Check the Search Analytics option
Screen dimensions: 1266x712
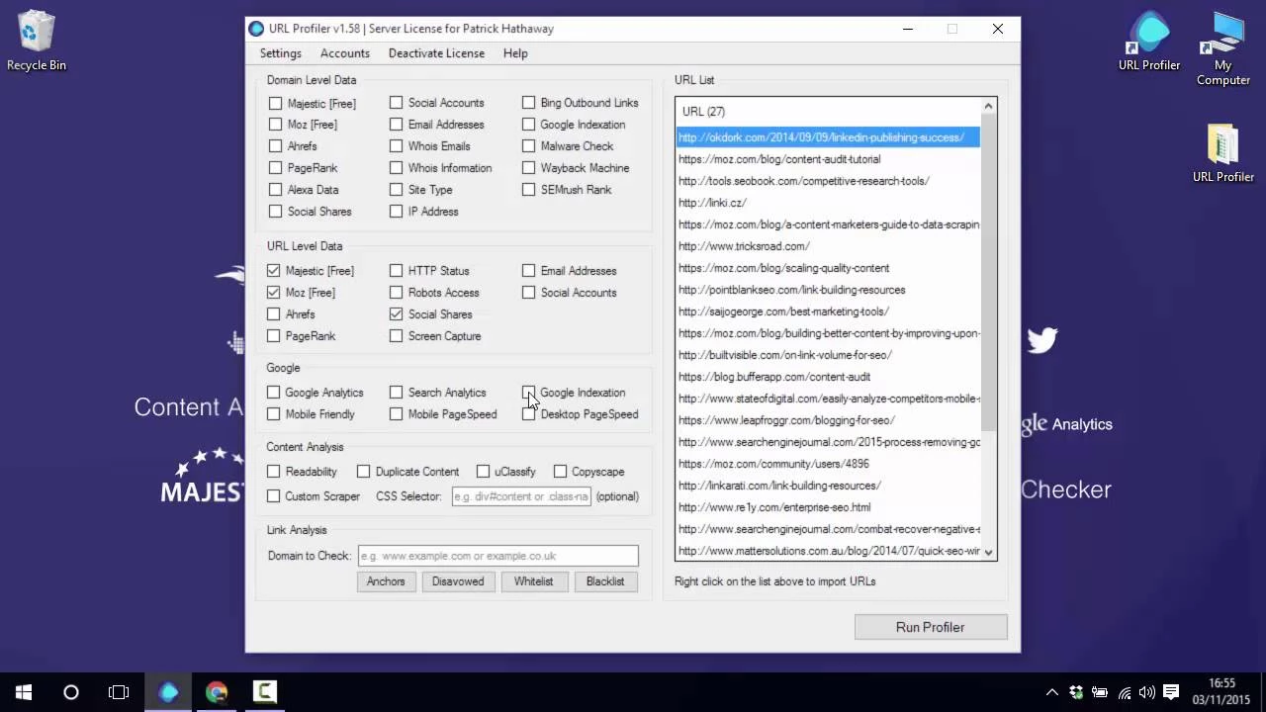396,393
